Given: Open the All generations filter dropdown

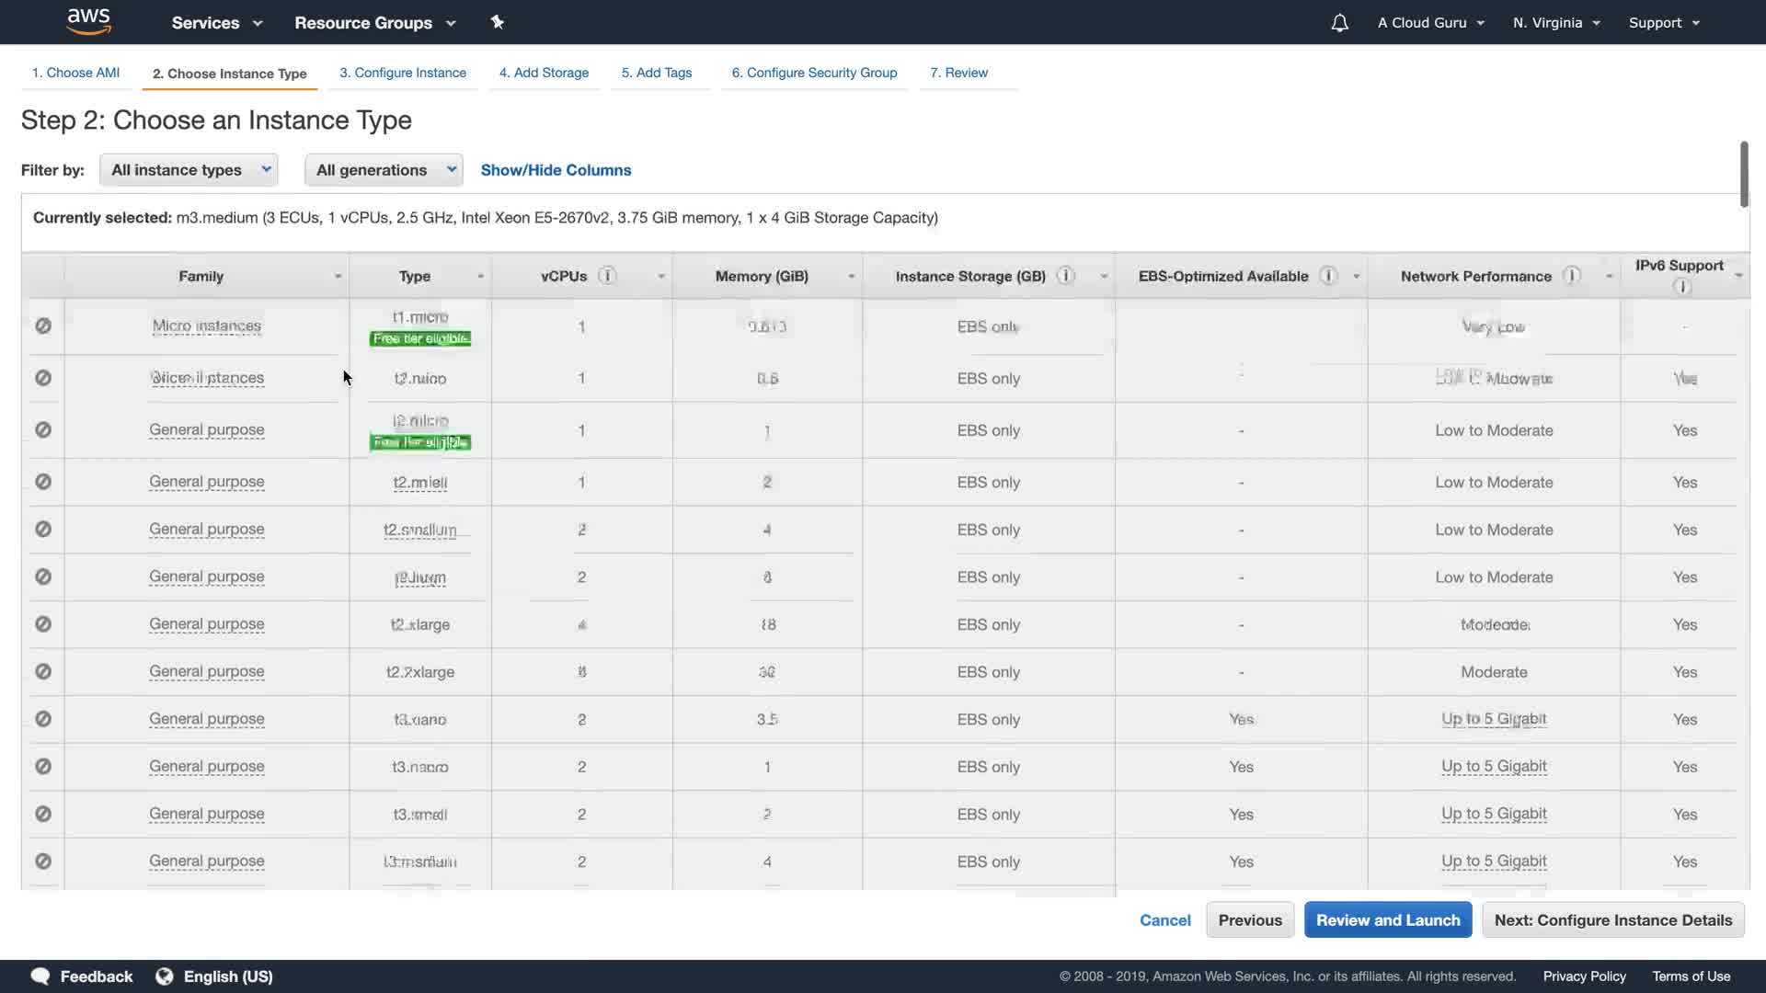Looking at the screenshot, I should pyautogui.click(x=384, y=170).
